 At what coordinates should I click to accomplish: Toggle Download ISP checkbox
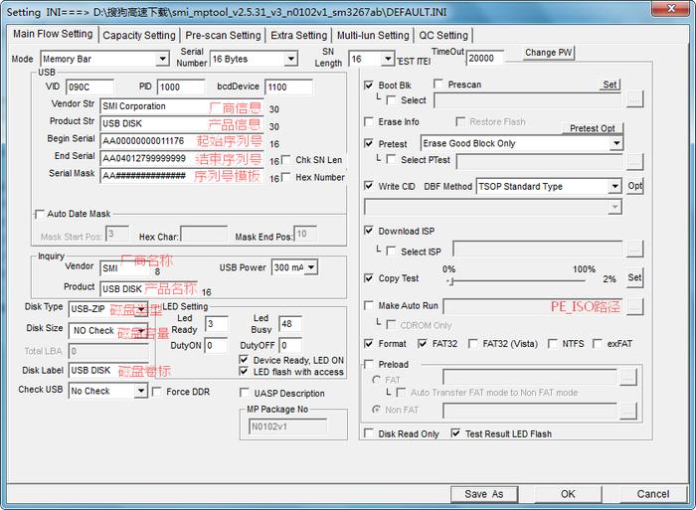tap(369, 231)
